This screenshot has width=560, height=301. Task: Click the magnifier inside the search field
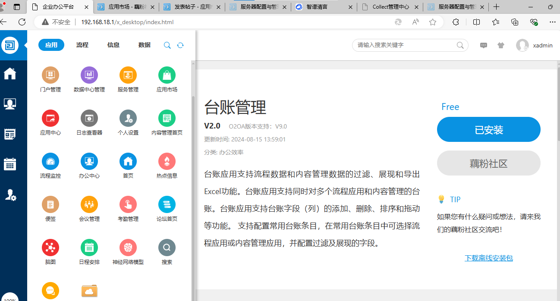point(461,45)
